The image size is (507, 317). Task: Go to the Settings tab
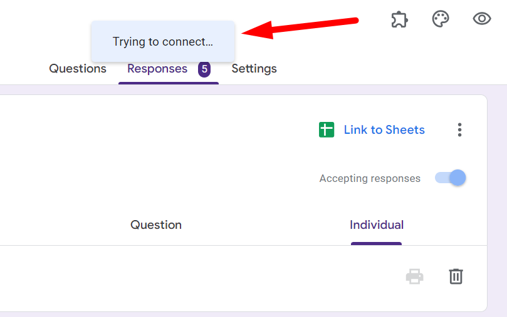tap(254, 69)
